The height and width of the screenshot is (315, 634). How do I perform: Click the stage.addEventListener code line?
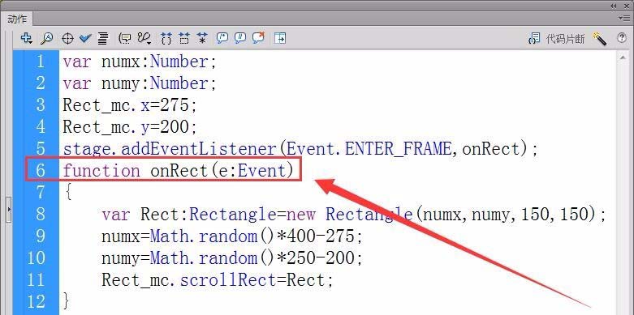pyautogui.click(x=300, y=149)
